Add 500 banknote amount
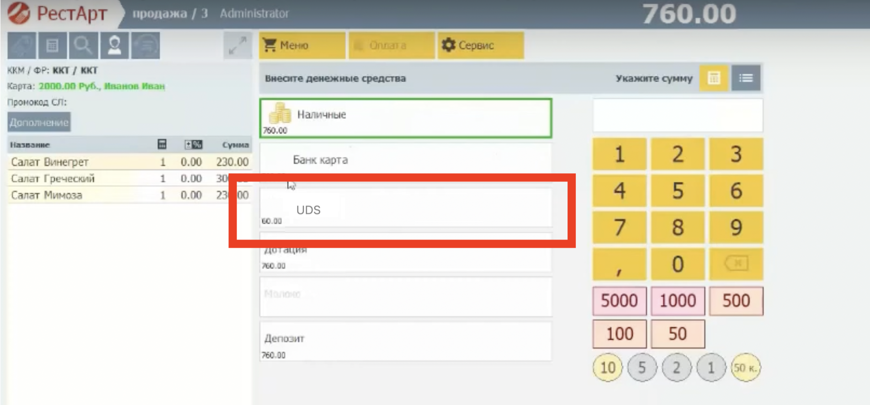 pos(736,301)
